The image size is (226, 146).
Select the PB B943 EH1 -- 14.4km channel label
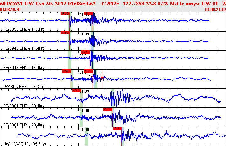point(24,68)
